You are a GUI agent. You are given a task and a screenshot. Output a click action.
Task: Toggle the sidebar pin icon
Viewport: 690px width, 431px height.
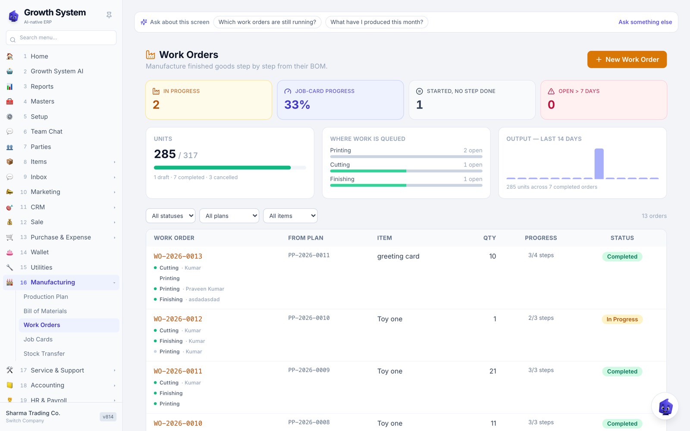(109, 15)
